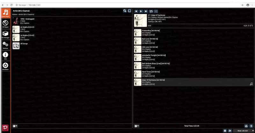255x133 pixels.
Task: Select Wonderful Tonight in the playlist
Action: point(193,58)
